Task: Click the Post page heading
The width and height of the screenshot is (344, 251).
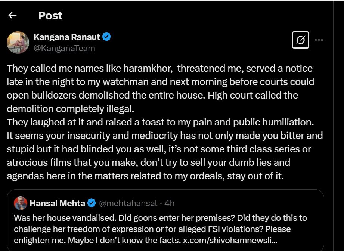Action: [50, 16]
